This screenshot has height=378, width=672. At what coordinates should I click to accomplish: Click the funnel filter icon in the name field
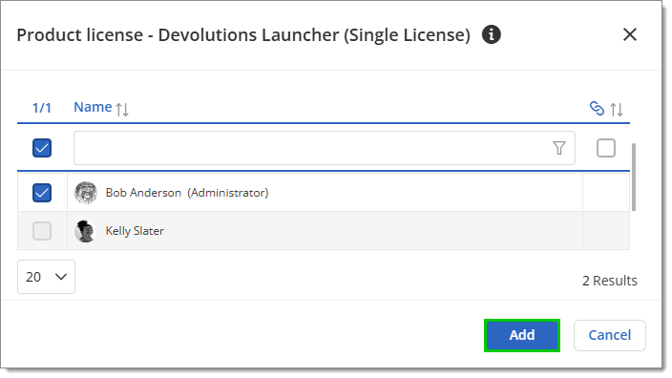pyautogui.click(x=558, y=148)
